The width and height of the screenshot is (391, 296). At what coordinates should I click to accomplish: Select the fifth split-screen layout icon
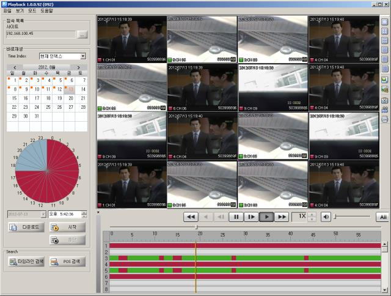tap(384, 59)
